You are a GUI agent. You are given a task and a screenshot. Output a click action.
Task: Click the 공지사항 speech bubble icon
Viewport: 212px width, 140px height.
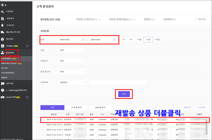click(x=3, y=83)
